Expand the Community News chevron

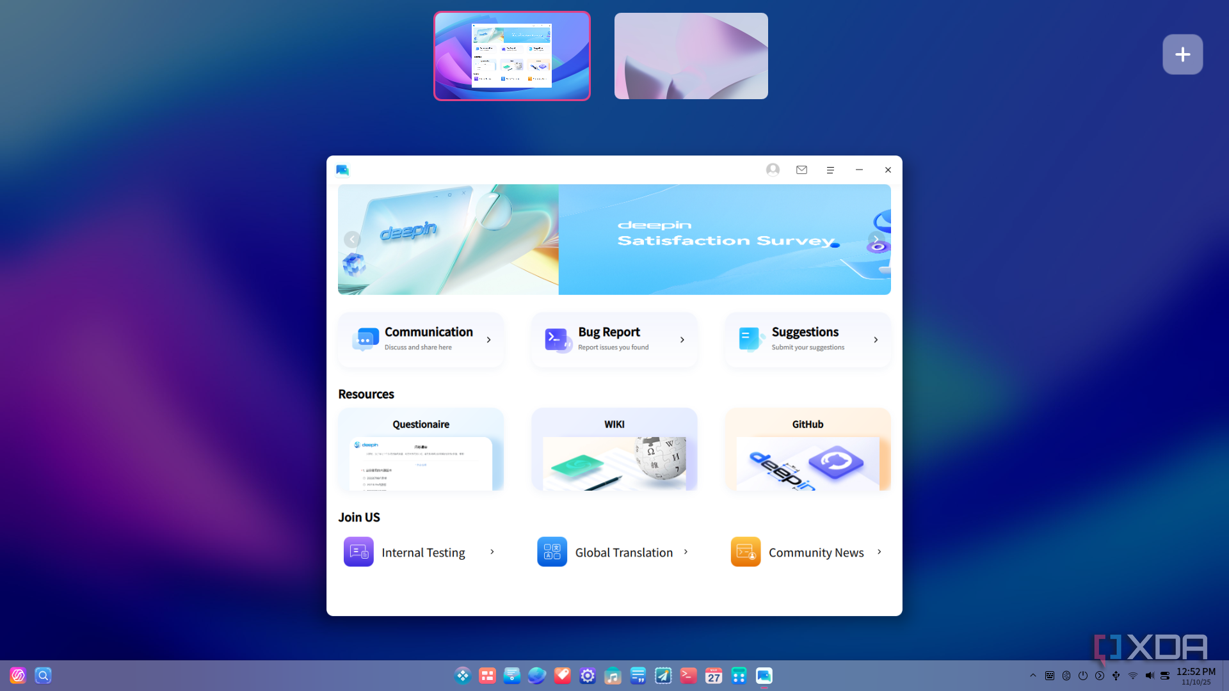pyautogui.click(x=880, y=552)
